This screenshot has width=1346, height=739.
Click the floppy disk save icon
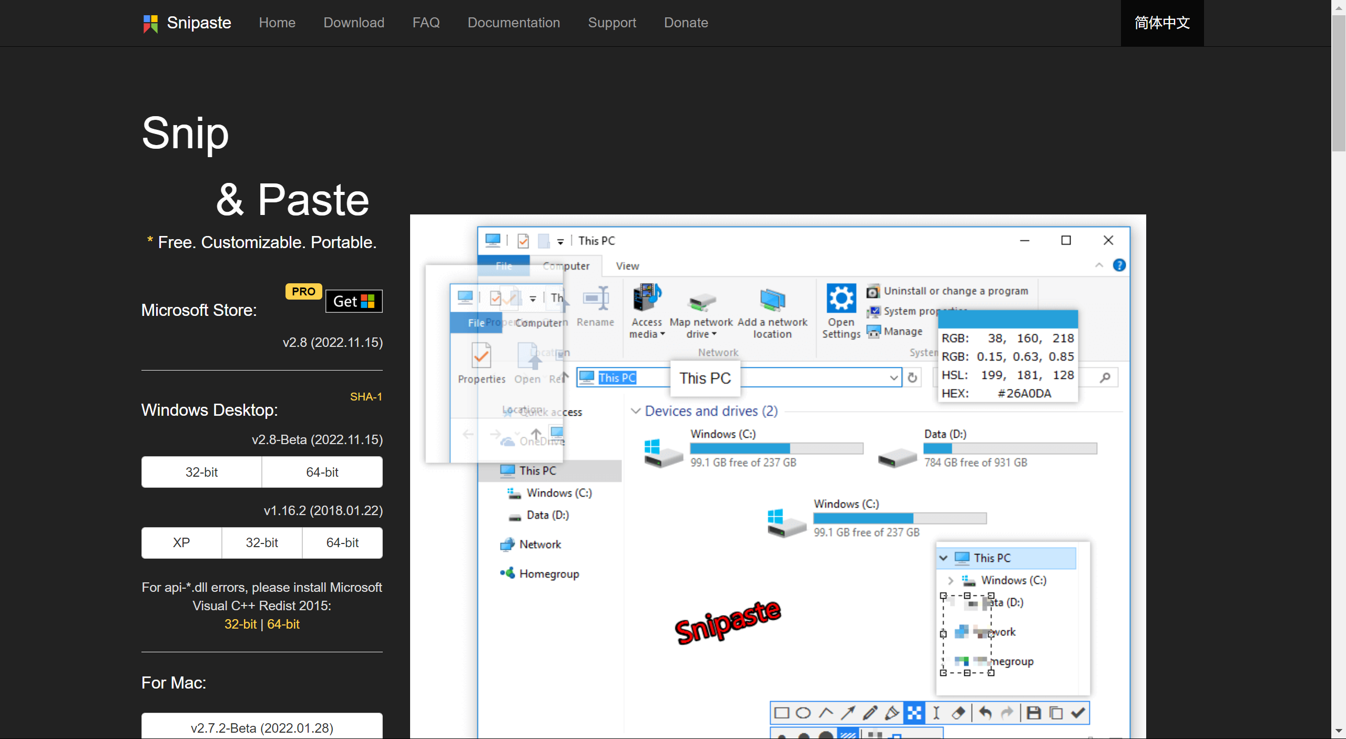coord(1034,713)
